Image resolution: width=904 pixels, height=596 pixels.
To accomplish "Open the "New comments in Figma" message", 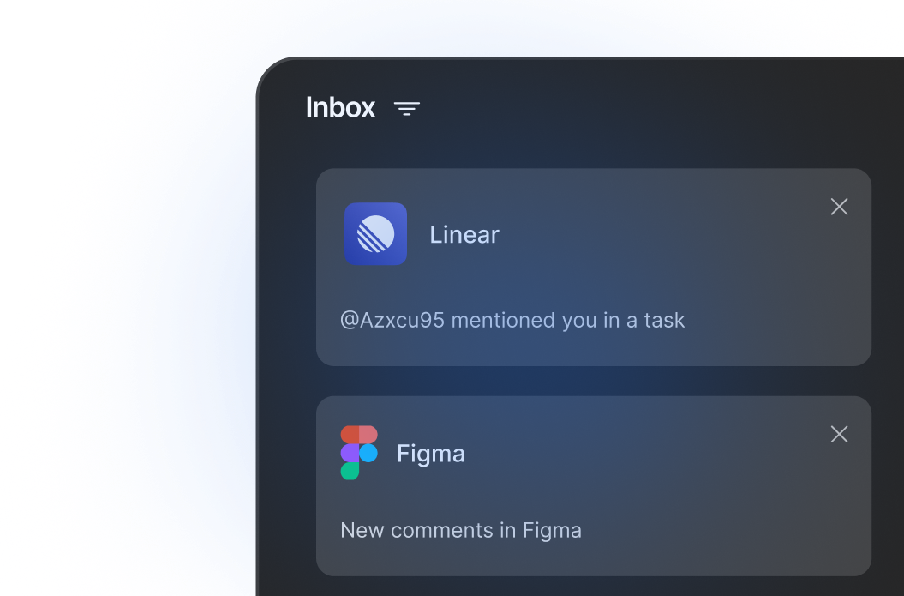I will tap(461, 530).
